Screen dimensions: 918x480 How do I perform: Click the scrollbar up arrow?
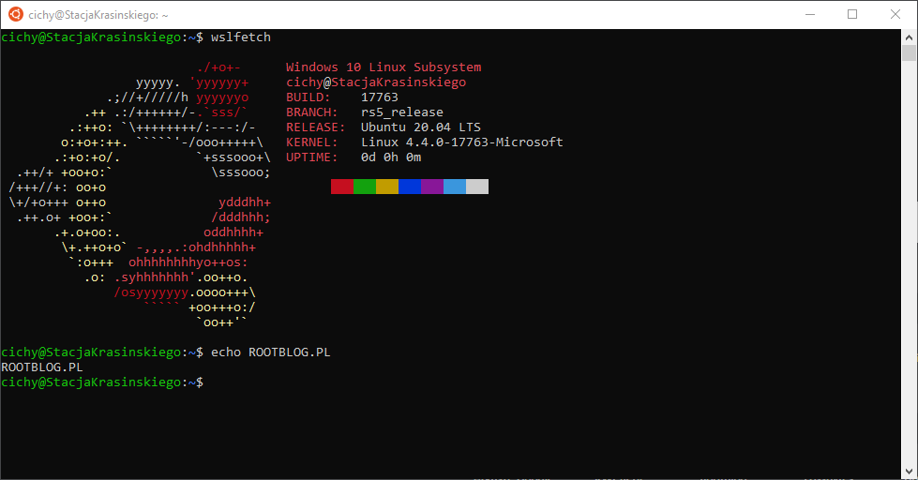909,37
